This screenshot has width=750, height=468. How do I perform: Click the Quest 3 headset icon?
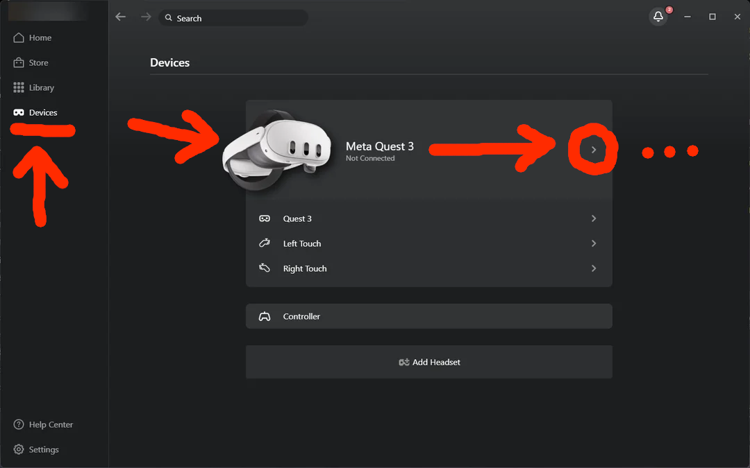tap(265, 218)
